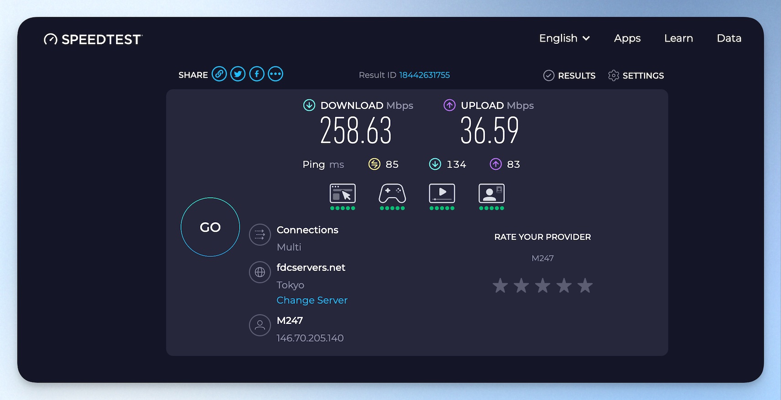Click the video streaming icon
This screenshot has width=781, height=400.
(x=442, y=194)
